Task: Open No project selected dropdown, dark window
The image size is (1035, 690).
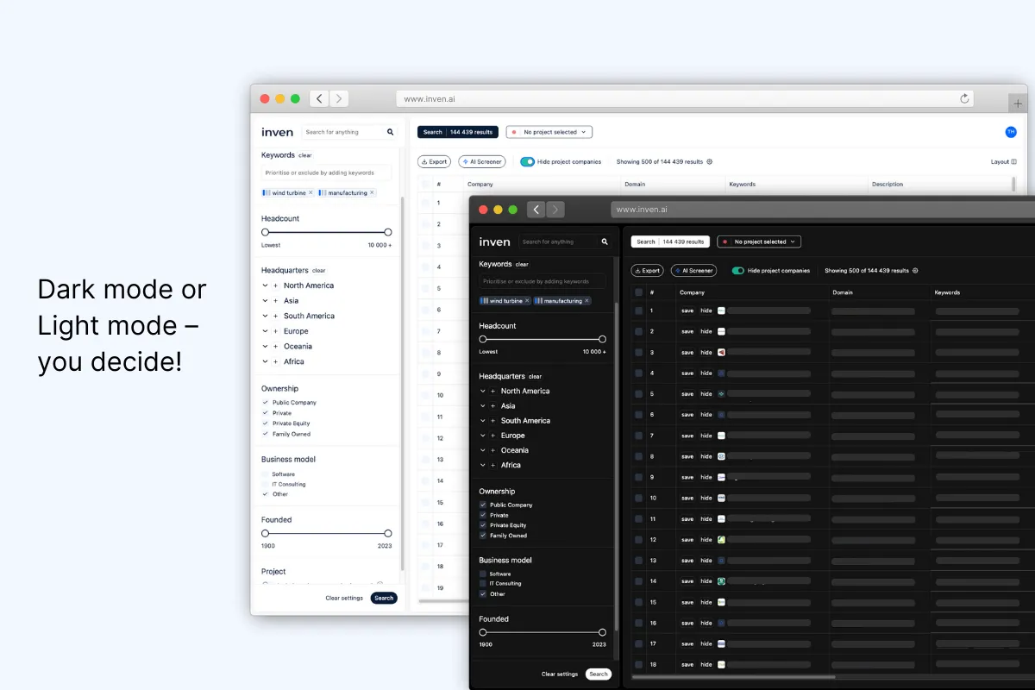Action: pyautogui.click(x=759, y=241)
